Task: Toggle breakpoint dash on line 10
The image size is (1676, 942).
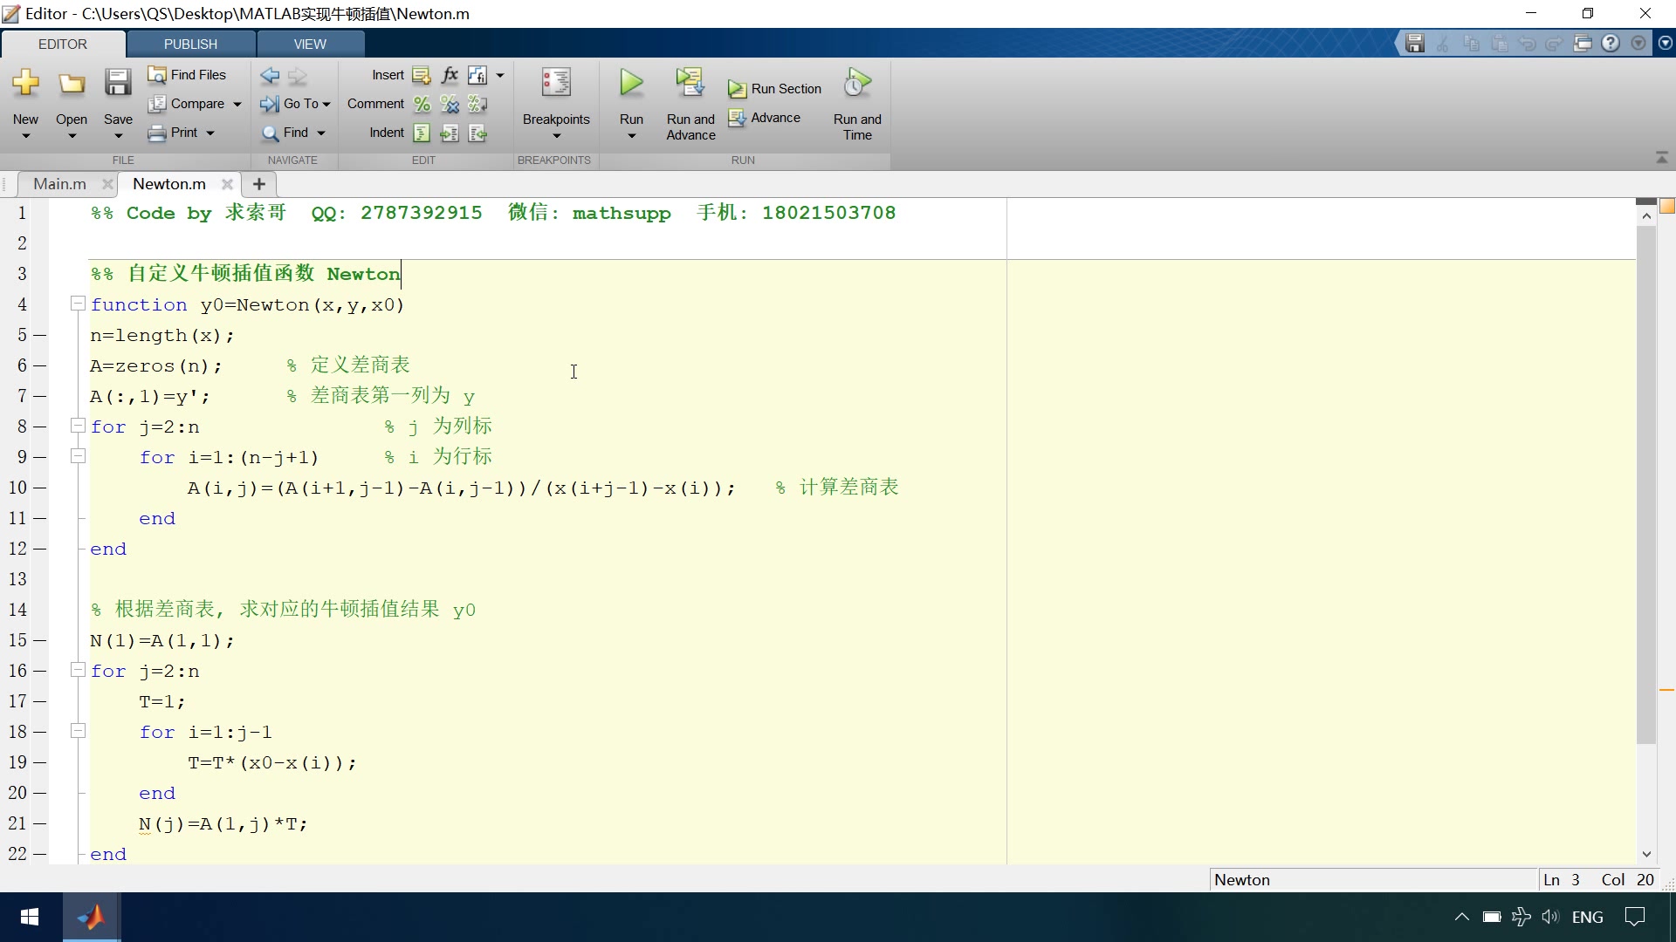Action: point(40,488)
